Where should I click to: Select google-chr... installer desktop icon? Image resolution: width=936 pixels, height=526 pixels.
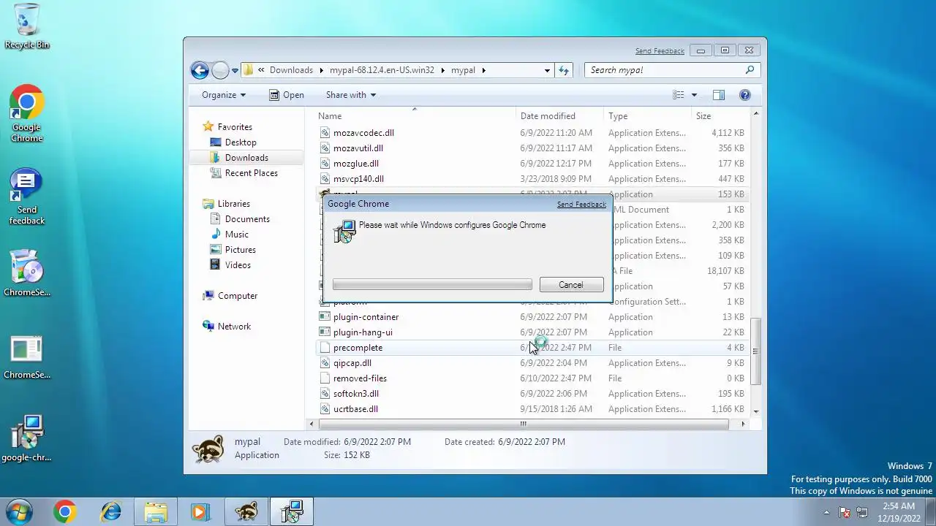27,439
